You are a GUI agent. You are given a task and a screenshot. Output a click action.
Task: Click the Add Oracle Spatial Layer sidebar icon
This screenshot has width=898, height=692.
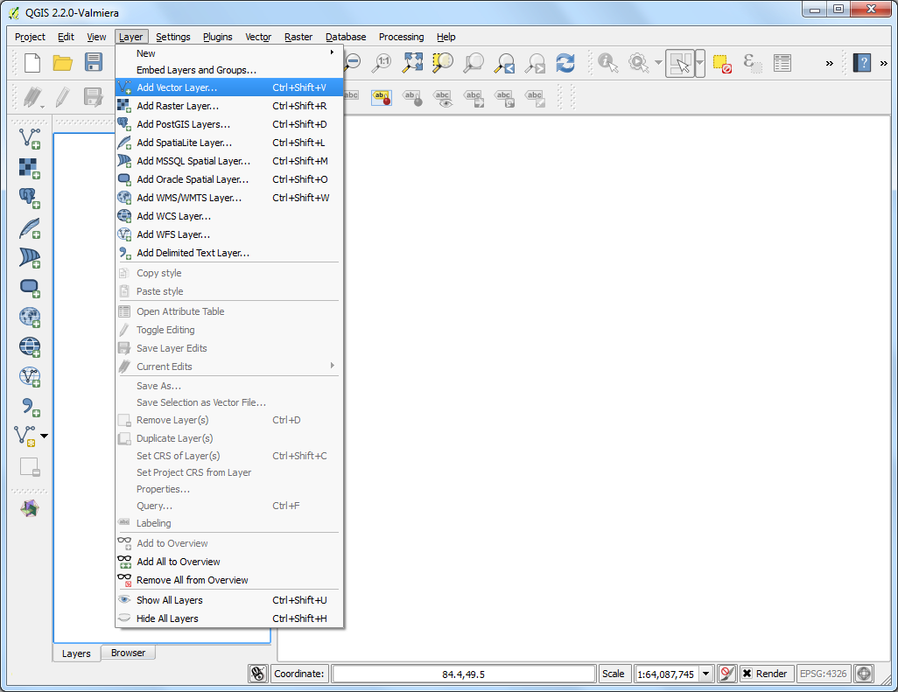(29, 287)
